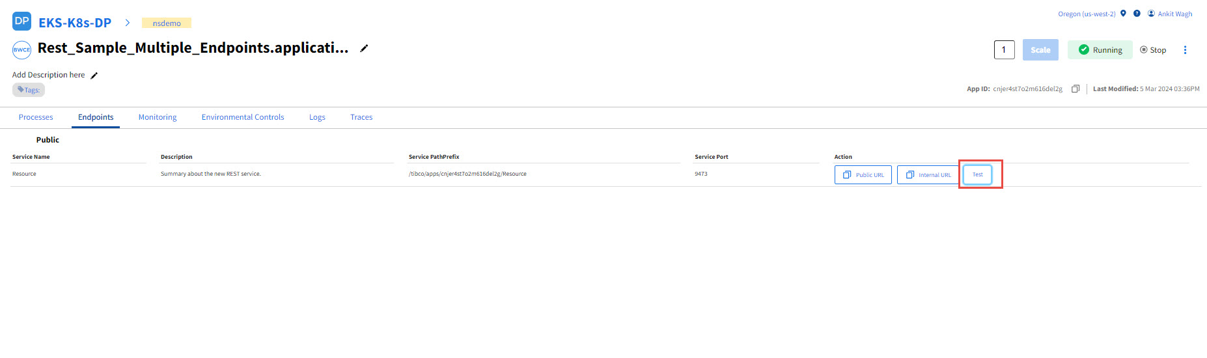Click the Description column header

click(x=176, y=157)
